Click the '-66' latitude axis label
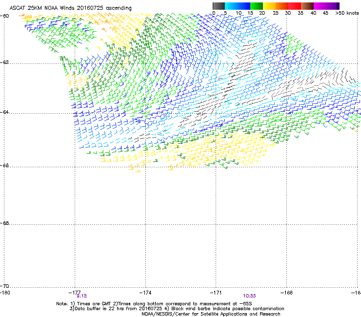Image resolution: width=361 pixels, height=317 pixels. pyautogui.click(x=4, y=165)
